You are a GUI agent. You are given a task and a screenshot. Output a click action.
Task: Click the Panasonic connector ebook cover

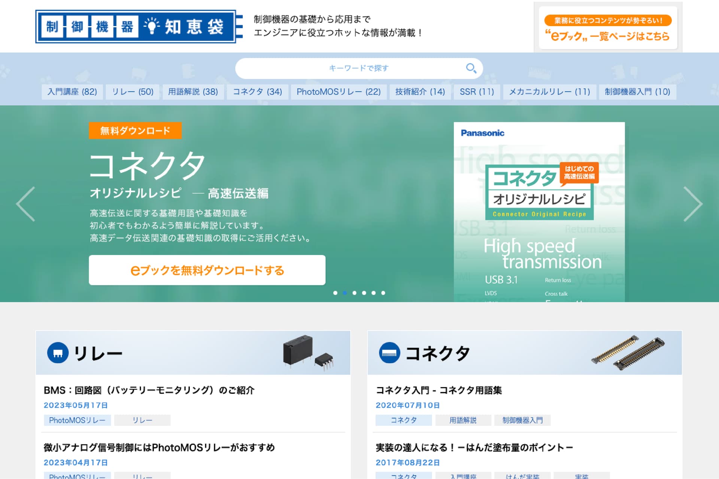(539, 212)
